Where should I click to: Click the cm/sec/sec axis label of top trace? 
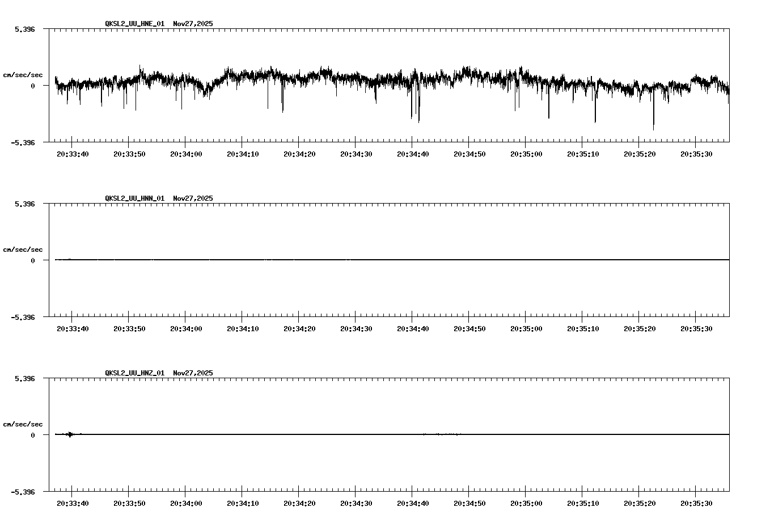[23, 74]
